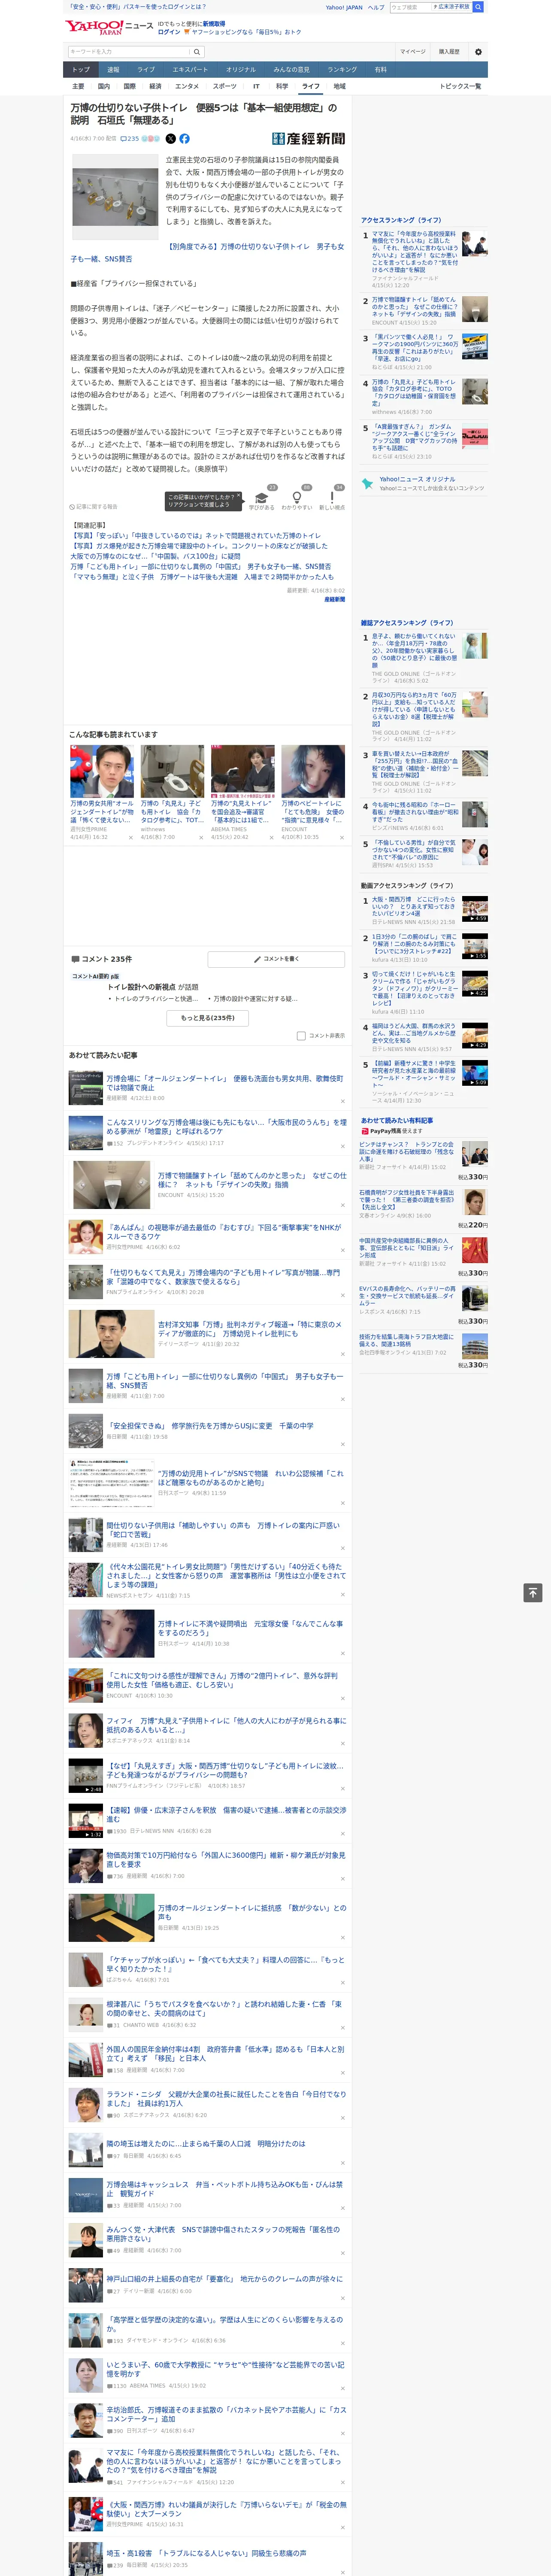Open マイページ link
551x2576 pixels.
(x=412, y=51)
